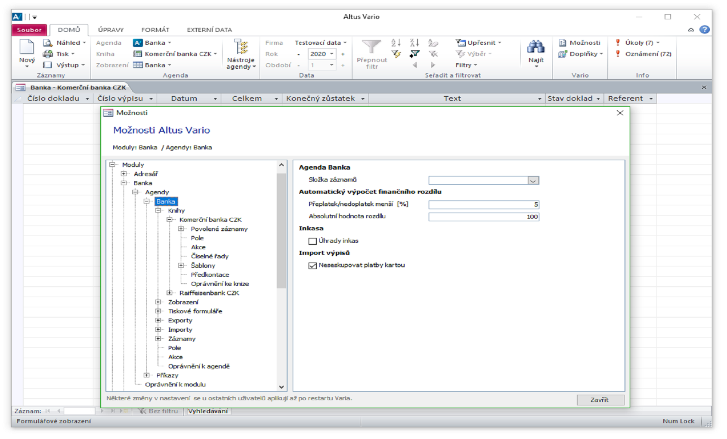Expand Povolené záznamy tree node
The image size is (727, 439).
click(181, 229)
